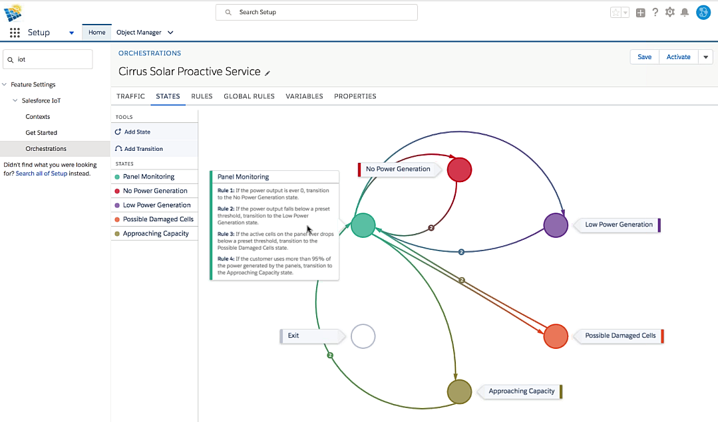The image size is (718, 422).
Task: Open the user profile avatar
Action: point(703,13)
